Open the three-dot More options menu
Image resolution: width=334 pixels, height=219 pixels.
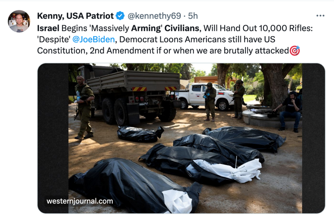[x=320, y=16]
